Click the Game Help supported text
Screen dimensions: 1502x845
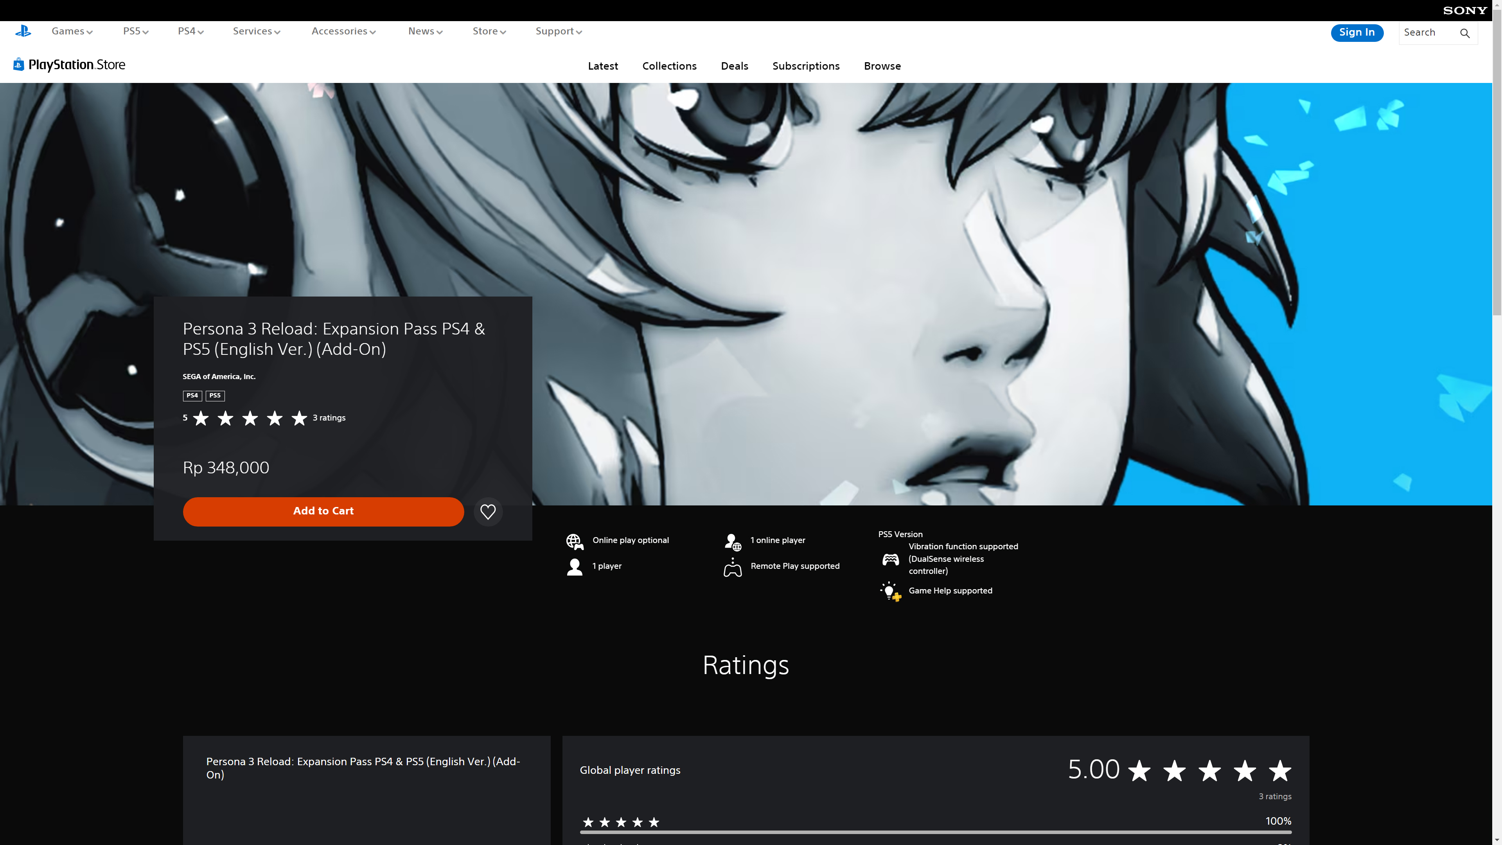[x=950, y=591]
